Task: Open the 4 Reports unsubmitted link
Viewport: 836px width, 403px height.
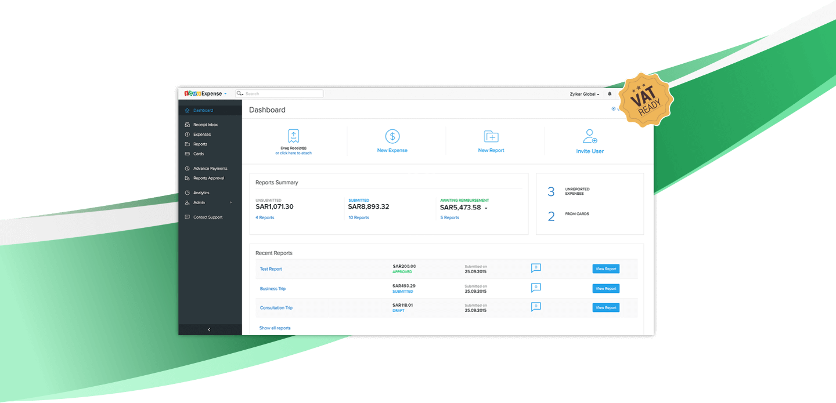Action: (x=265, y=217)
